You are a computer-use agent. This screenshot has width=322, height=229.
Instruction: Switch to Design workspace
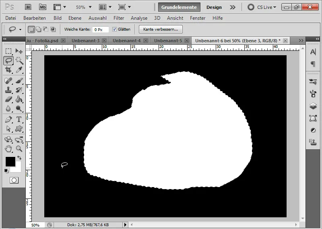(214, 7)
